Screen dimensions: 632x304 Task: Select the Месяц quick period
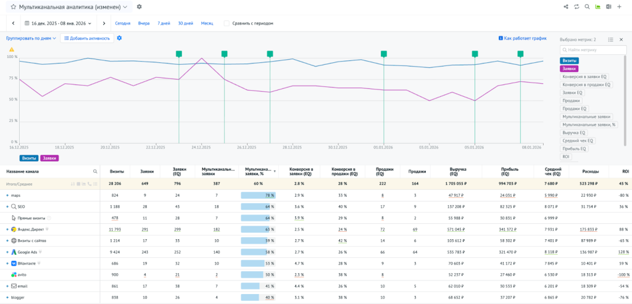[207, 23]
